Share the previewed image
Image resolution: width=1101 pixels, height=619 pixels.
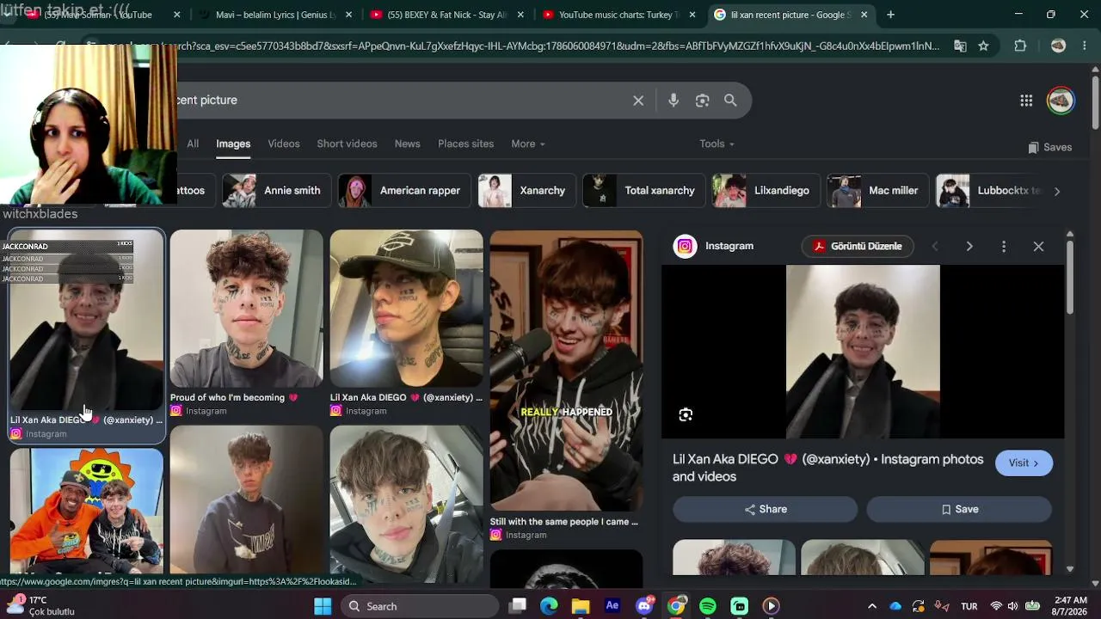click(766, 509)
